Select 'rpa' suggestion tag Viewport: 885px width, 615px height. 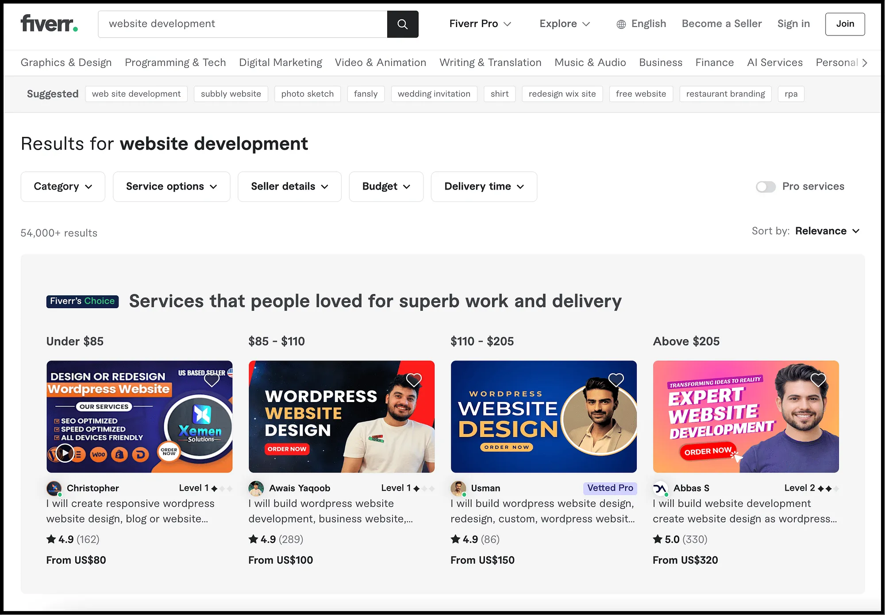coord(791,94)
